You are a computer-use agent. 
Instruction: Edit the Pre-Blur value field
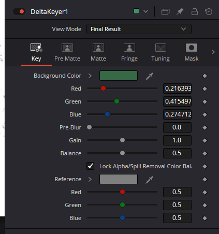(x=177, y=127)
